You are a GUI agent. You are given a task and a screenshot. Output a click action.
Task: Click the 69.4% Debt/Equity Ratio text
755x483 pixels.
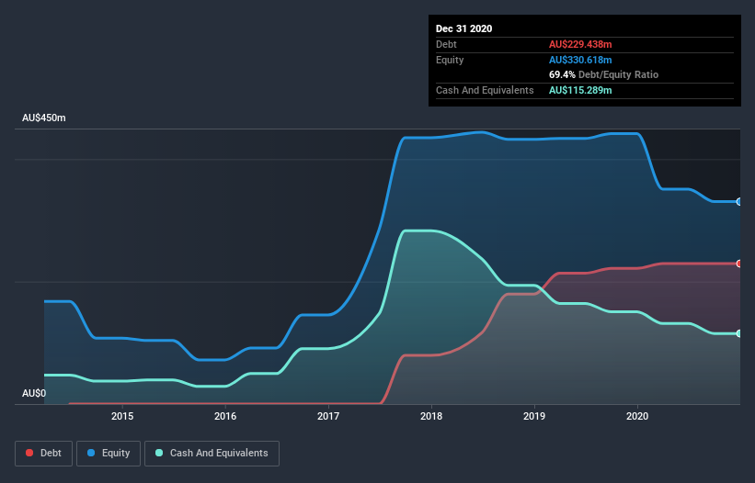(603, 74)
